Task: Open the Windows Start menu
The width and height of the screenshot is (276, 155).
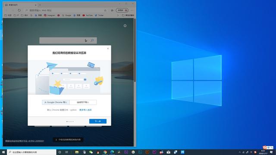Action: pos(3,152)
